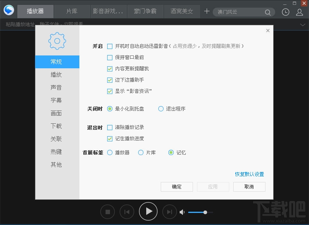Switch to the 播放器 top tab
Image resolution: width=309 pixels, height=225 pixels.
point(35,11)
